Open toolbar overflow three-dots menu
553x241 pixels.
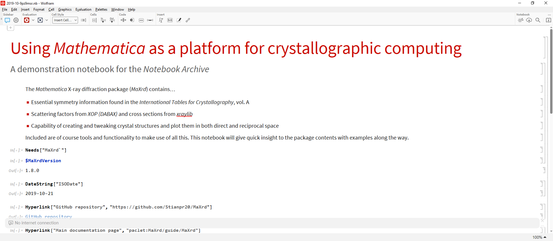click(549, 15)
